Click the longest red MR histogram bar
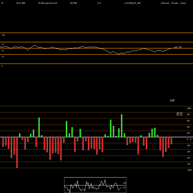193x193 pixels. [17, 152]
